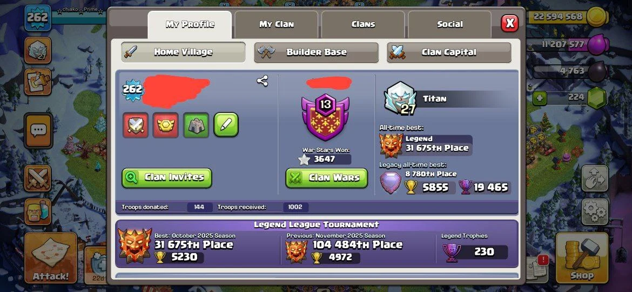The image size is (632, 292).
Task: Click the Clan Invites button
Action: pos(167,178)
